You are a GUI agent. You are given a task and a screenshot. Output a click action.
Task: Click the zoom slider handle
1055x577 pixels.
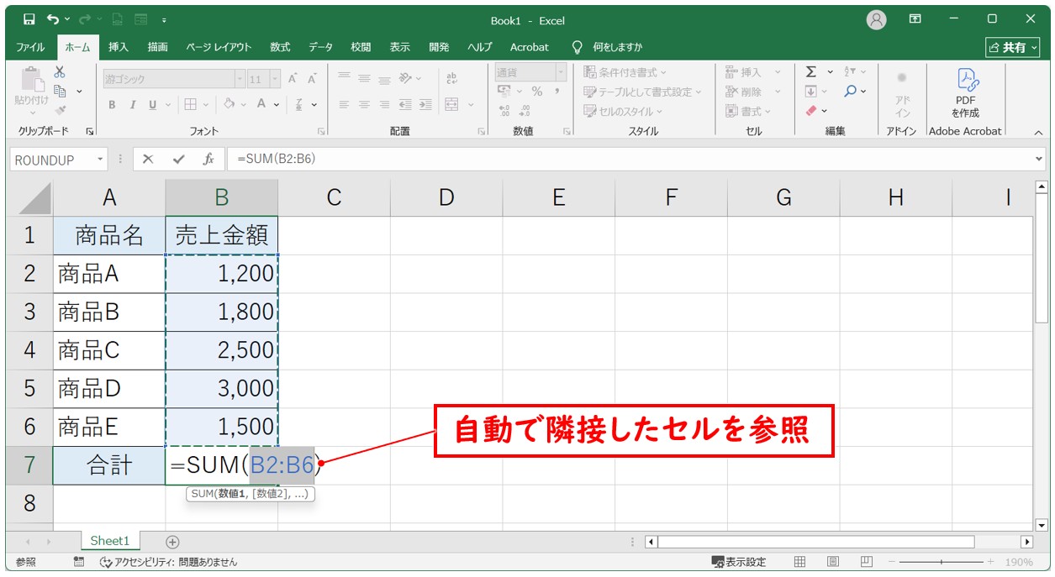click(x=941, y=562)
